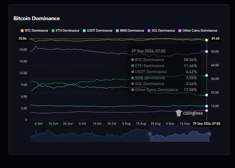Click the 59.60 right axis value label
235x168 pixels.
pyautogui.click(x=215, y=39)
